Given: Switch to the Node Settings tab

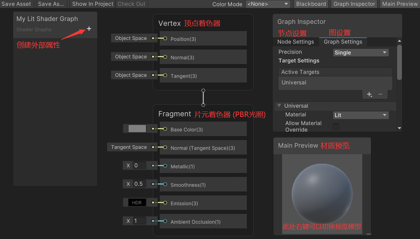Looking at the screenshot, I should click(x=295, y=42).
